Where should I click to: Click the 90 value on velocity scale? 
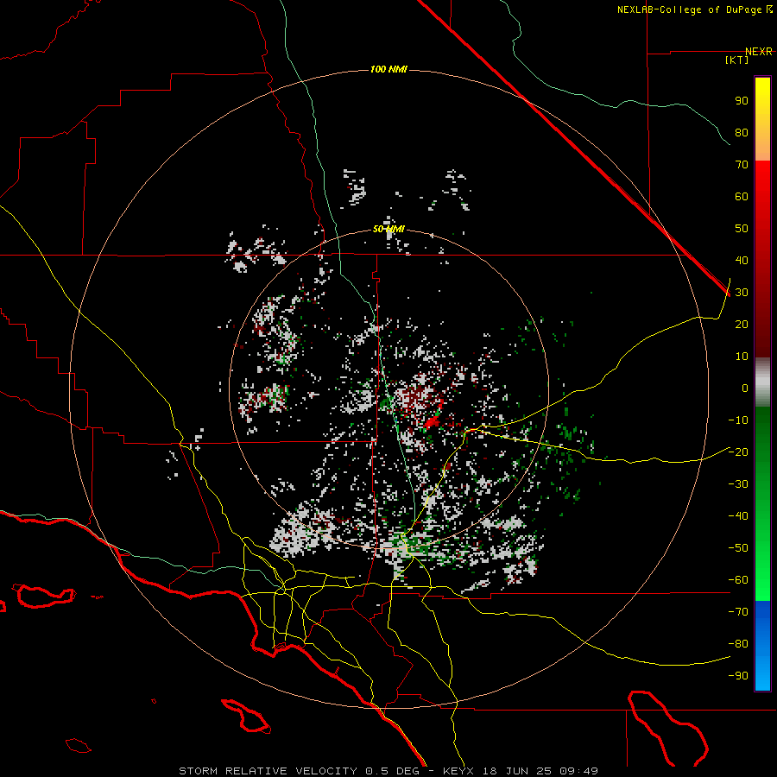742,101
